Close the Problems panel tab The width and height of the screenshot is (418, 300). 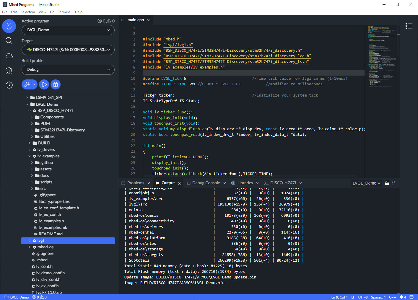click(x=149, y=183)
